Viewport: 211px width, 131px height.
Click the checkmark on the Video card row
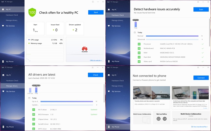tap(203, 62)
